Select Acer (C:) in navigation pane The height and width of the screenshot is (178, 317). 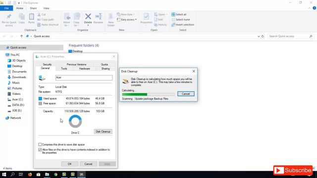pyautogui.click(x=15, y=99)
